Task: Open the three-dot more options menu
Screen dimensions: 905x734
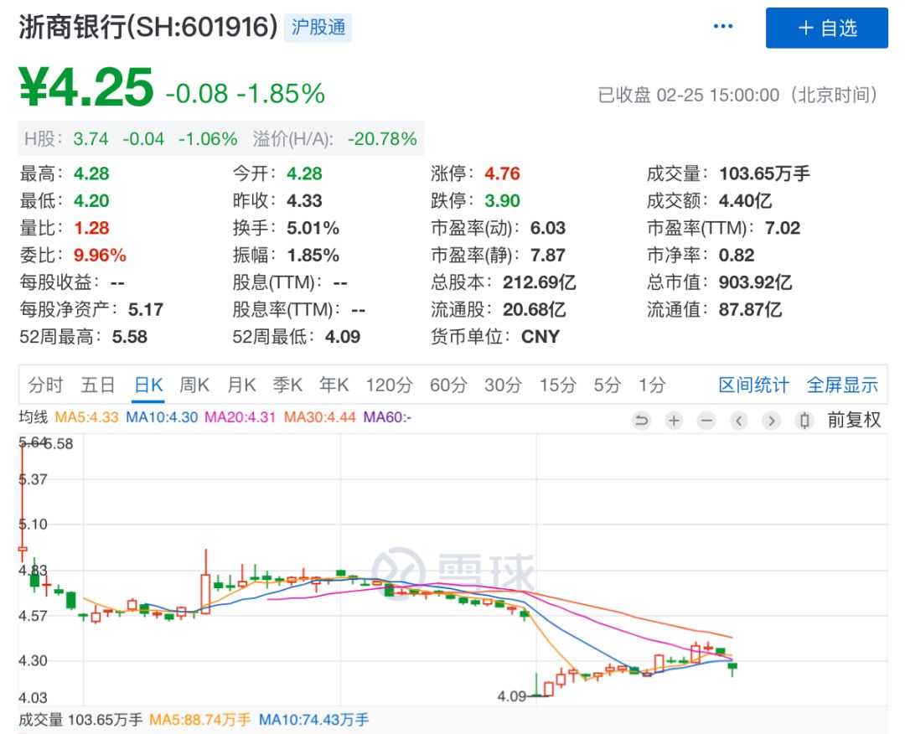Action: [x=722, y=28]
